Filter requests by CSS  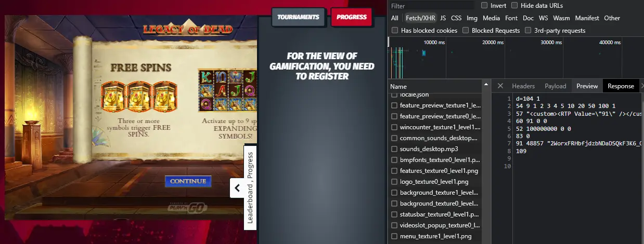(456, 18)
